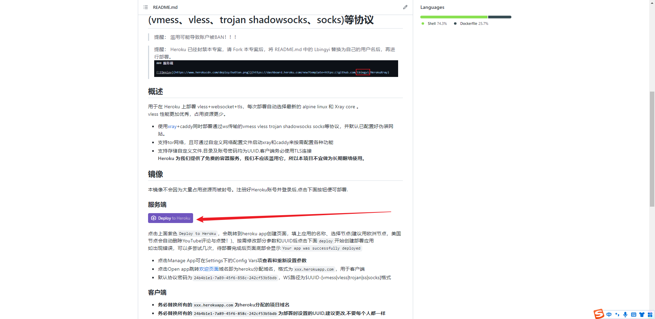Image resolution: width=655 pixels, height=319 pixels.
Task: Click the green Shell segment of language bar
Action: click(x=454, y=17)
